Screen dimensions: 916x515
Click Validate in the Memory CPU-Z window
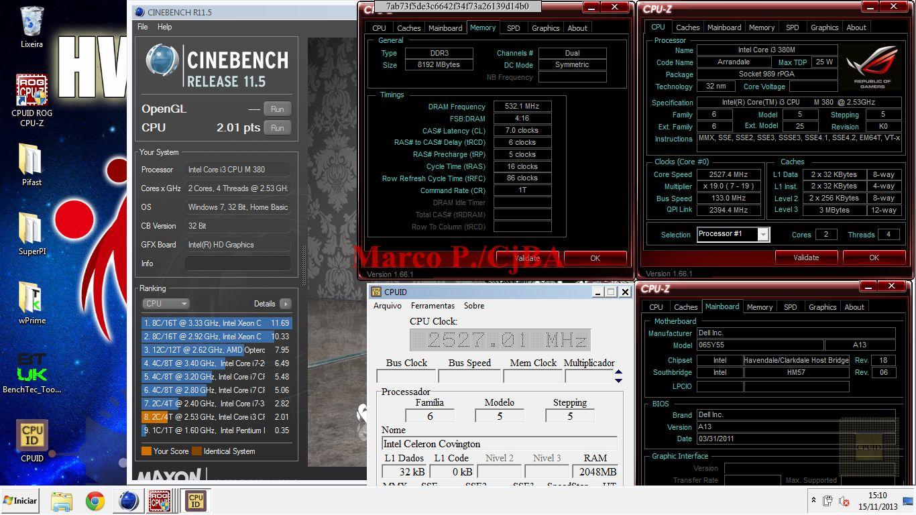[527, 258]
